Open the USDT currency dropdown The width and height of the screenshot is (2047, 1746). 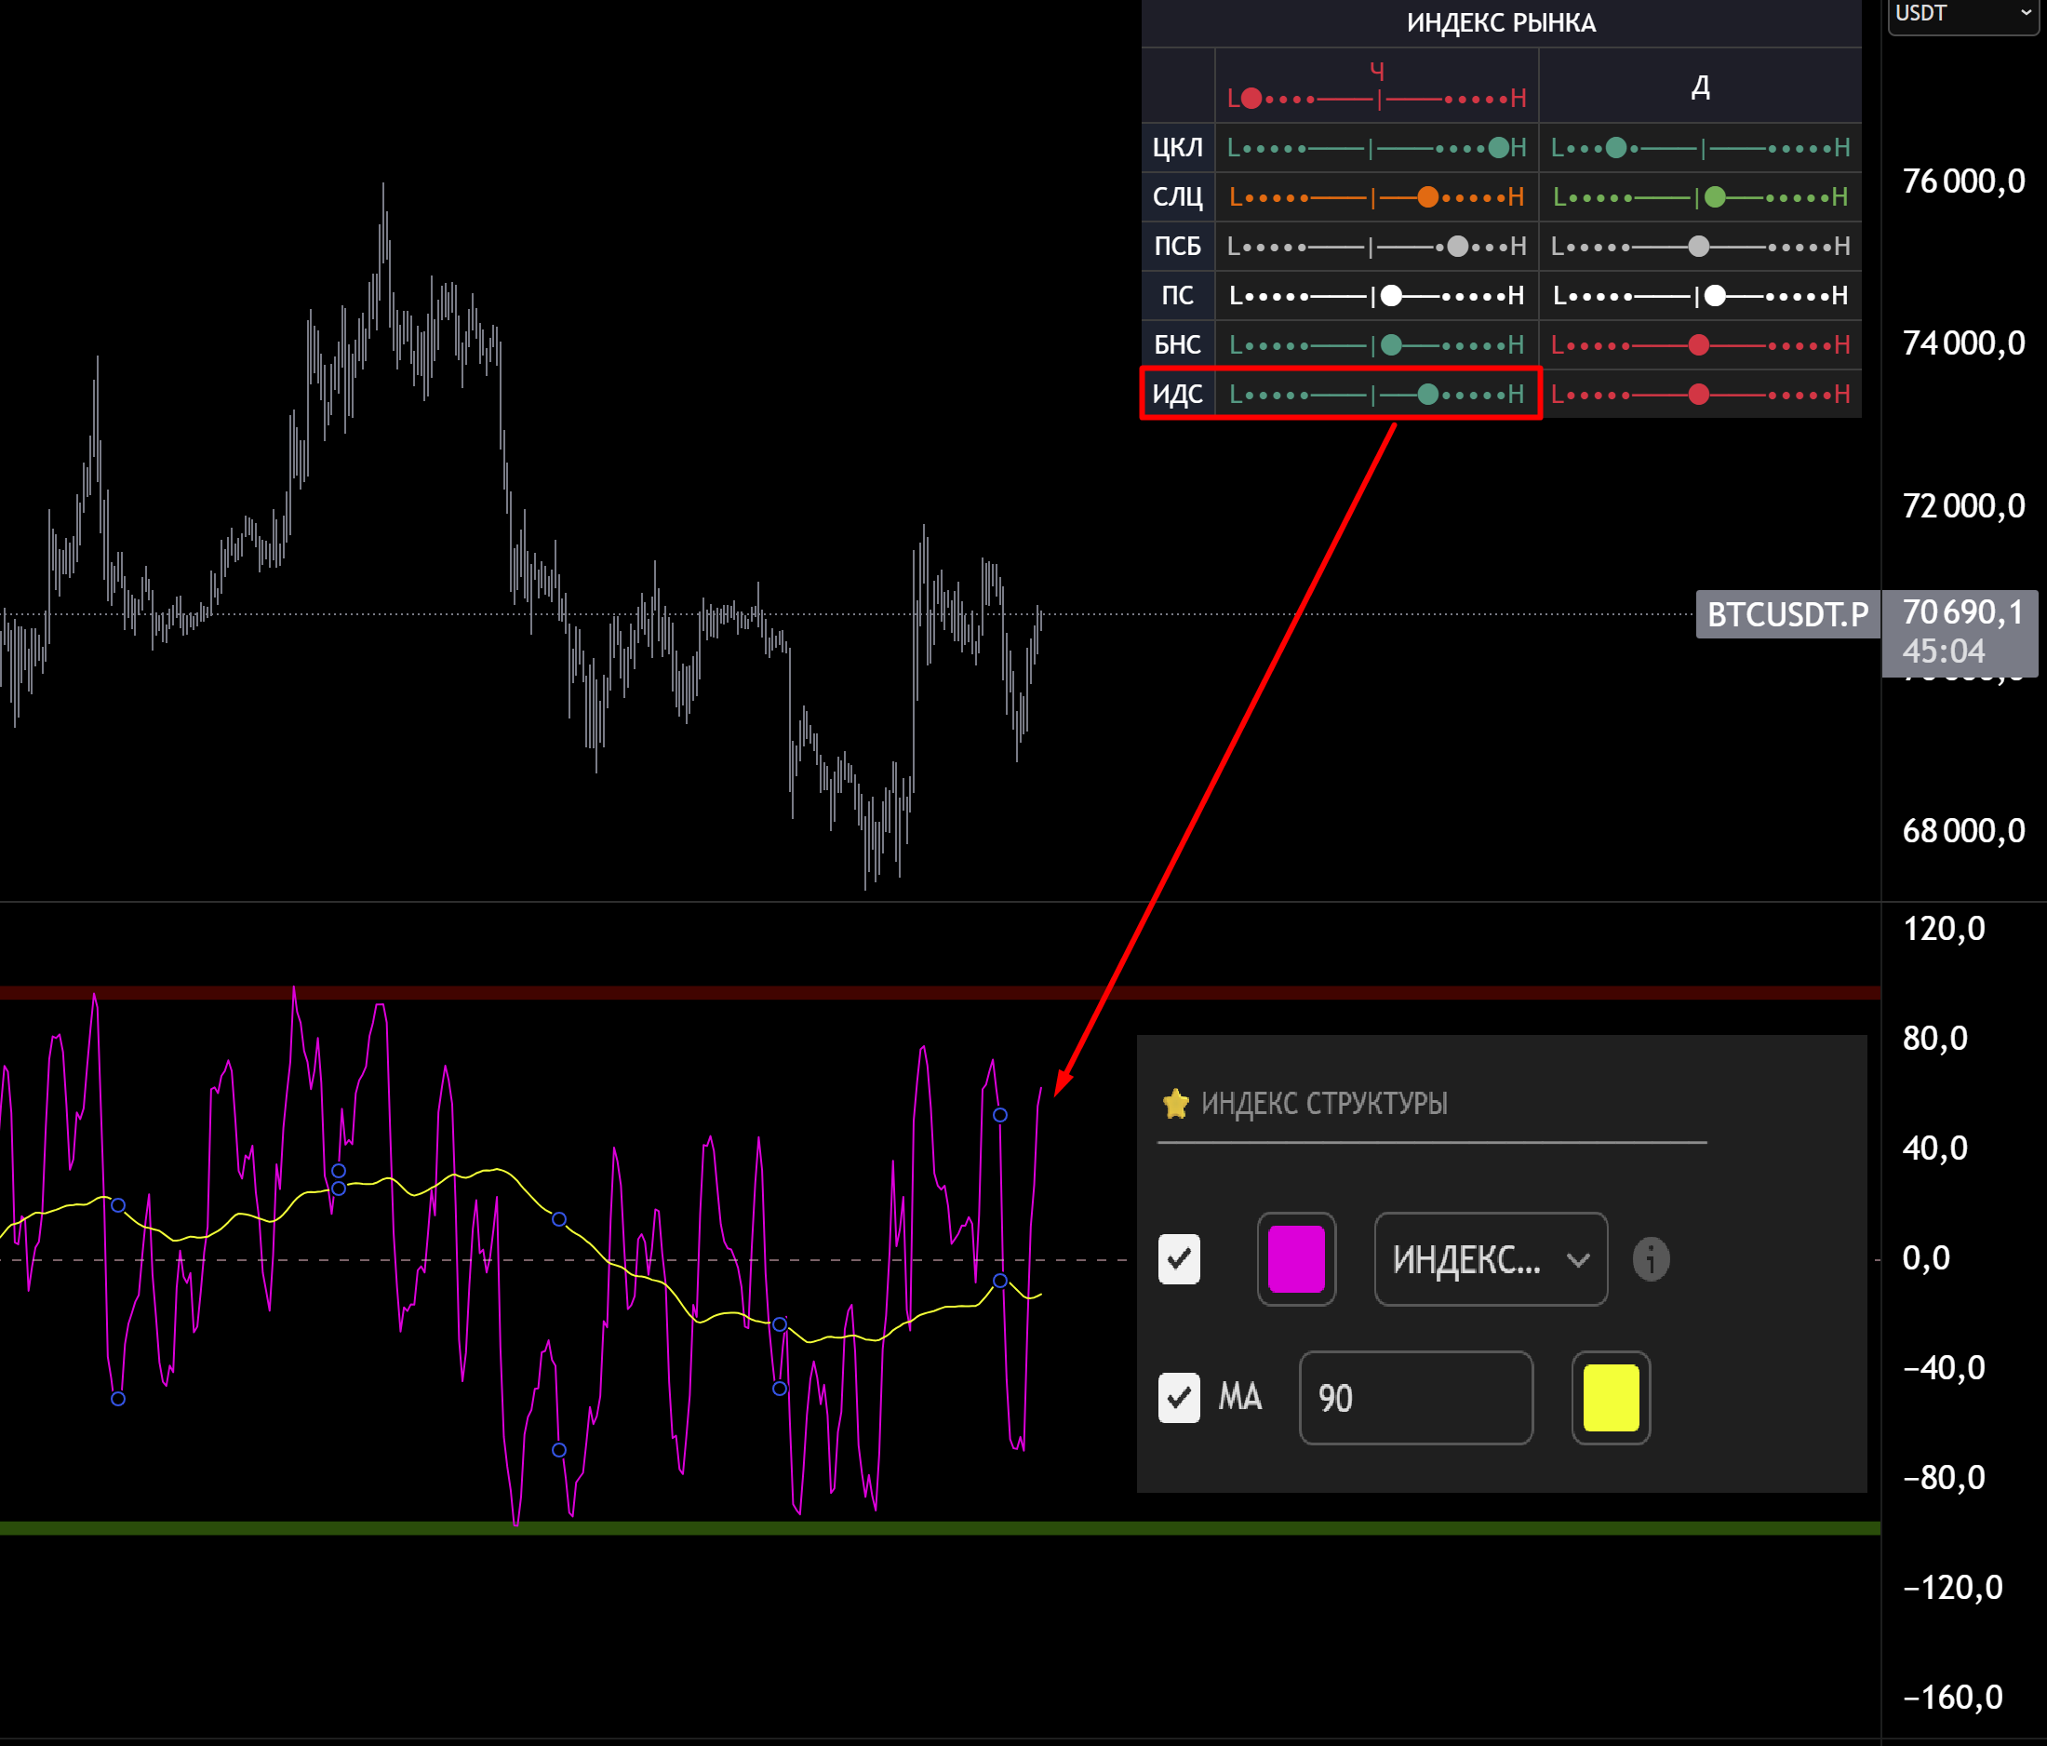1961,14
